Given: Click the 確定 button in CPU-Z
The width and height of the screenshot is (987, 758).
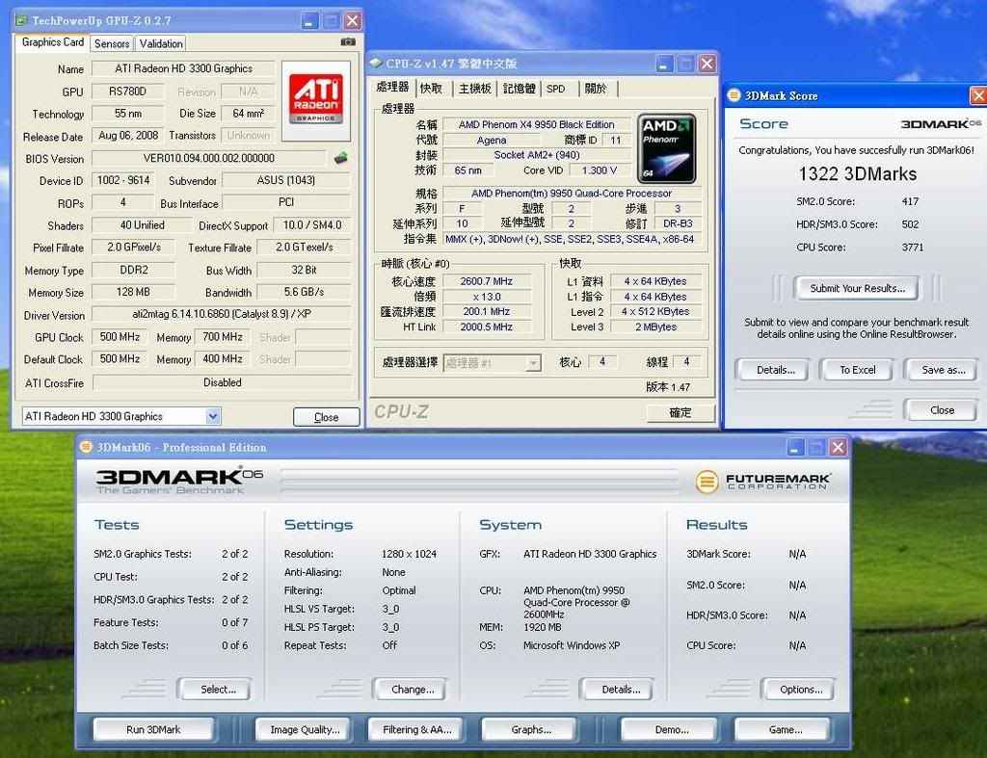Looking at the screenshot, I should pyautogui.click(x=680, y=412).
